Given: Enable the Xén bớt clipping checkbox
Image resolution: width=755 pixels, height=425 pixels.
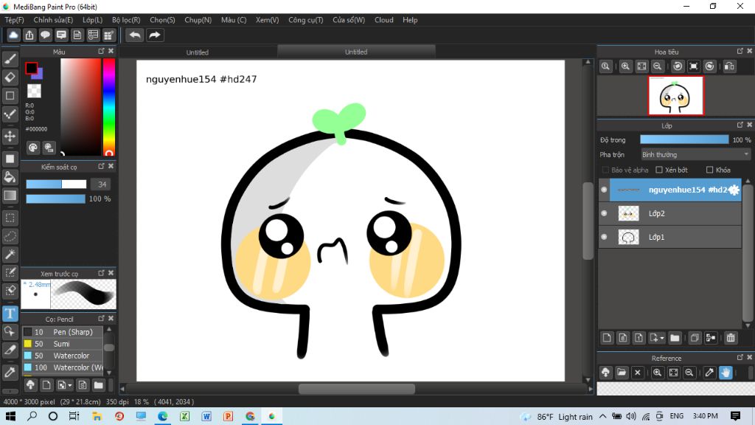Looking at the screenshot, I should pos(660,170).
